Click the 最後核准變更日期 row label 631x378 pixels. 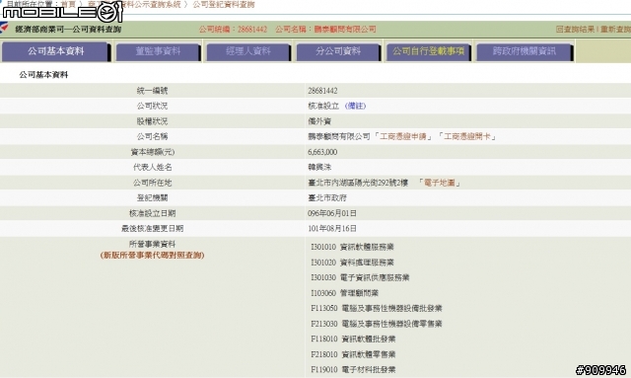point(152,229)
